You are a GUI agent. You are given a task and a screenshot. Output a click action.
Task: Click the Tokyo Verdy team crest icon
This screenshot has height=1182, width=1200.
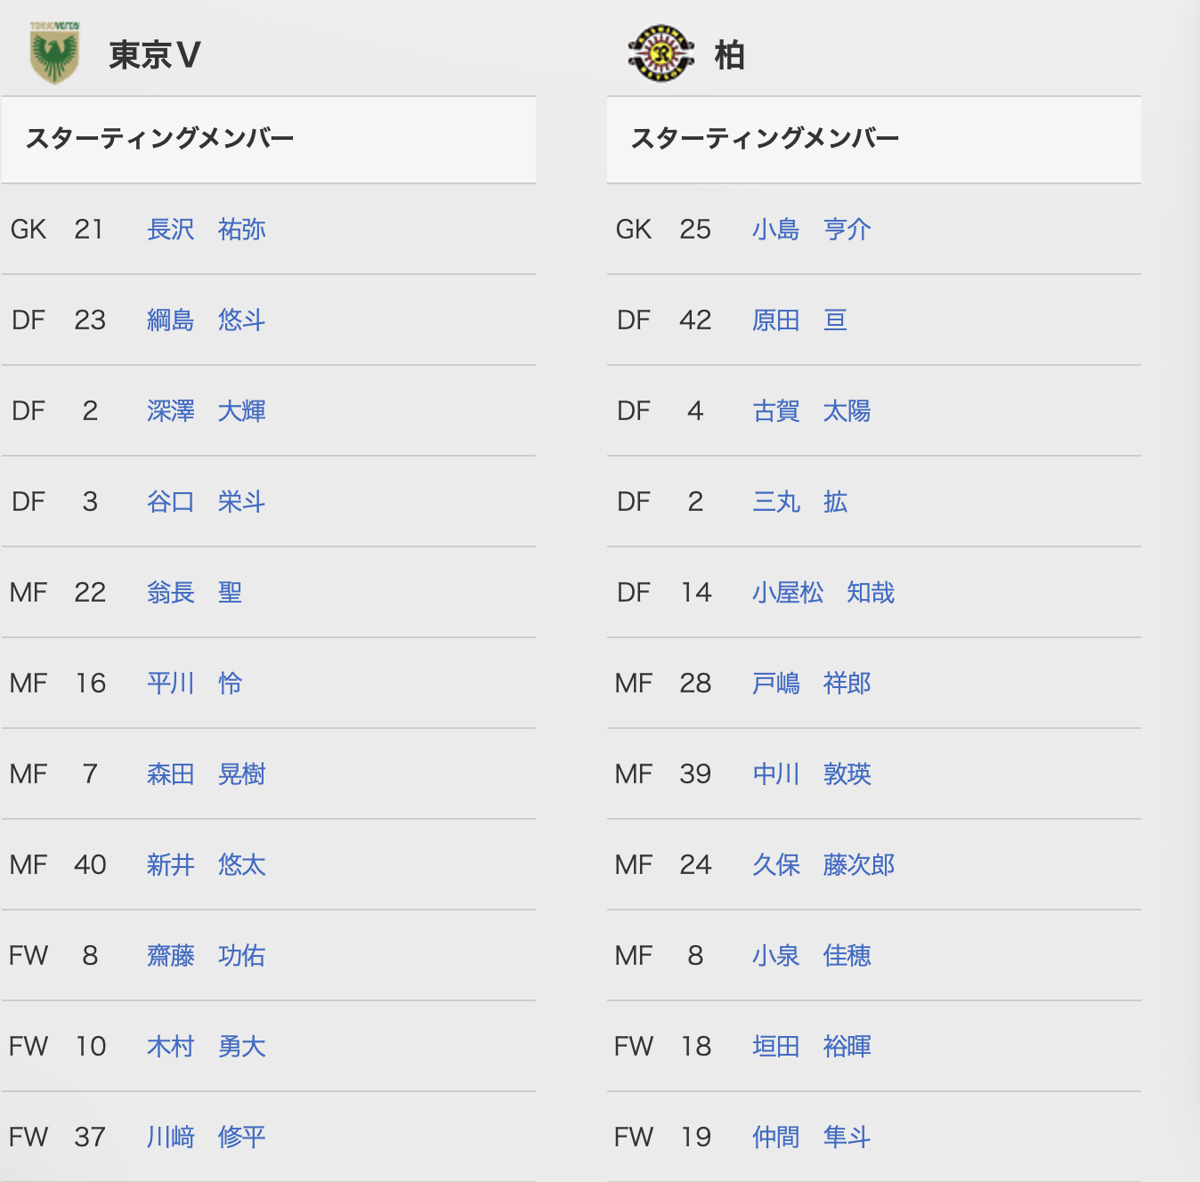[x=54, y=53]
